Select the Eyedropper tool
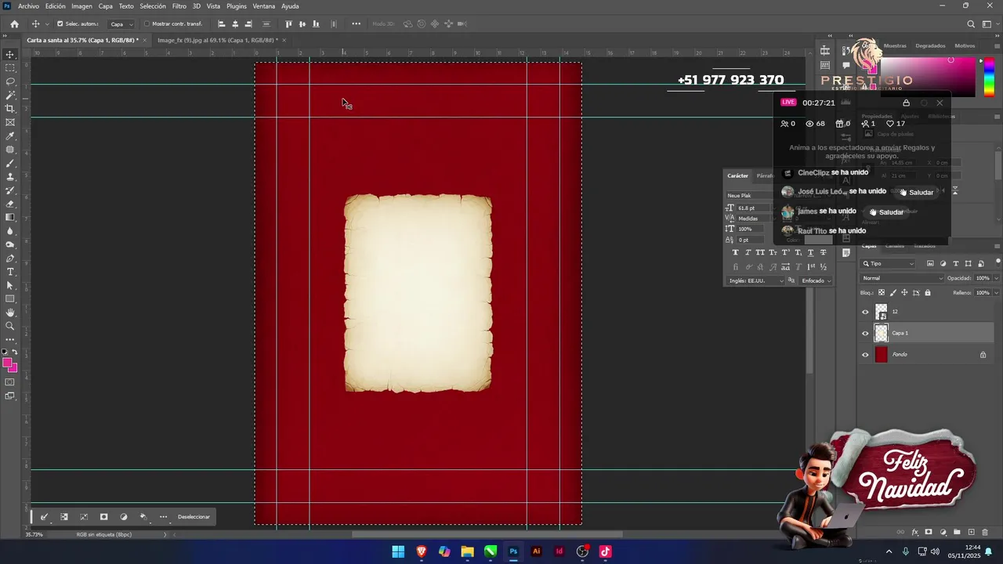The width and height of the screenshot is (1003, 564). 10,136
